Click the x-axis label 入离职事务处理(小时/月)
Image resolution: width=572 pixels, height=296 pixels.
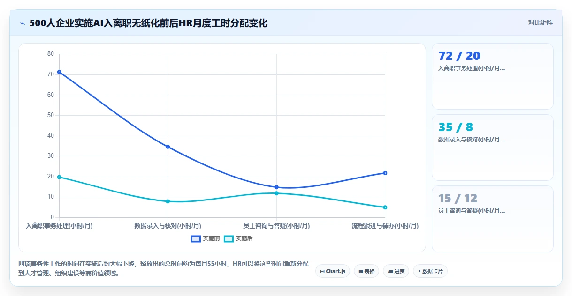tap(59, 226)
